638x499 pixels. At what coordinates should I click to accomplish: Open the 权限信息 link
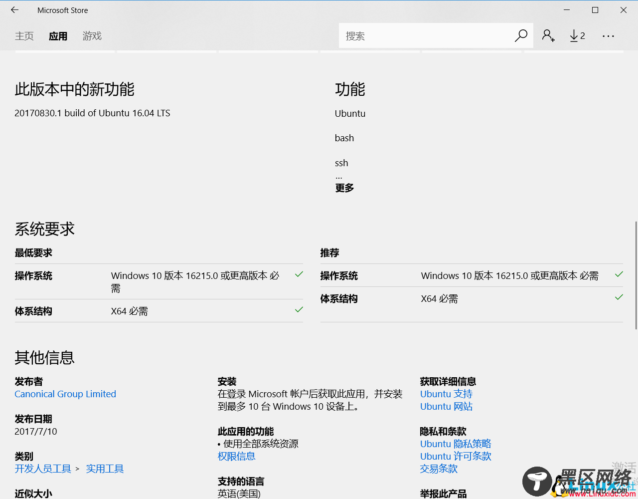click(237, 457)
